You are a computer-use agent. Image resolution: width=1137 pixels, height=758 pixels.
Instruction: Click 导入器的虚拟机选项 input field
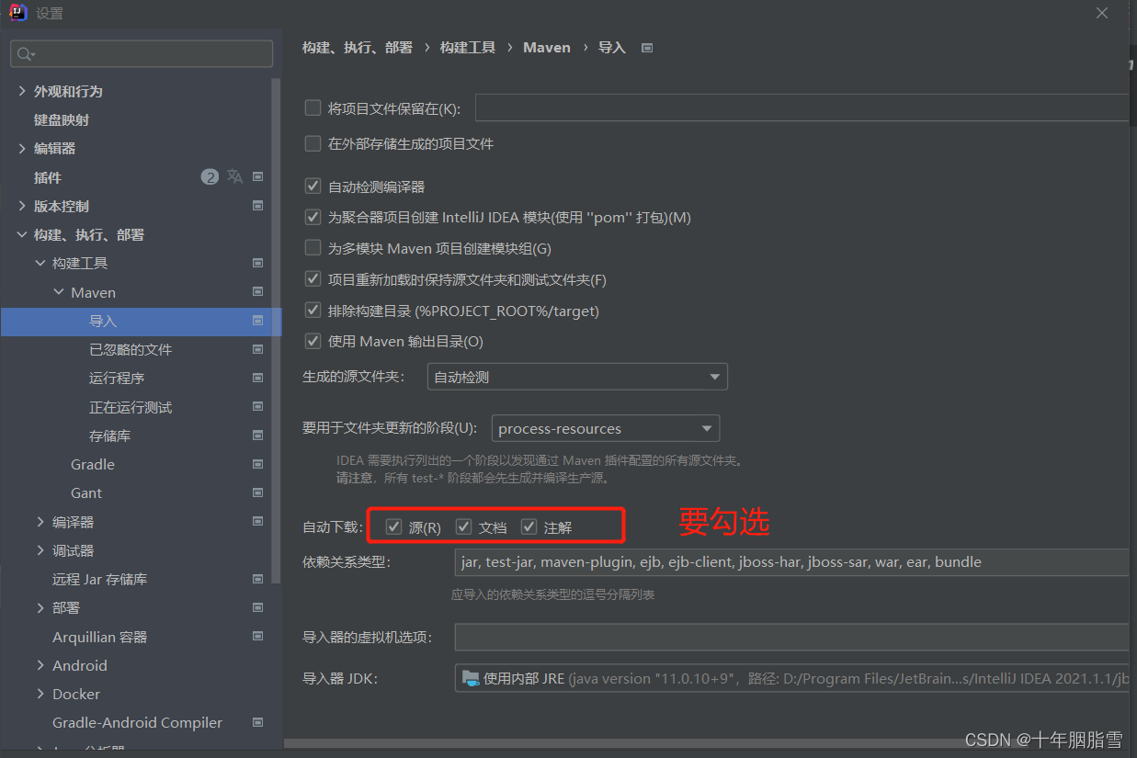(x=791, y=637)
